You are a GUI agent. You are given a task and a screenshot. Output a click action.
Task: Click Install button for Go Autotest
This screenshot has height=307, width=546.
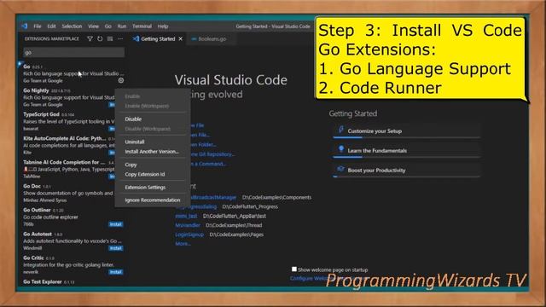coord(116,248)
